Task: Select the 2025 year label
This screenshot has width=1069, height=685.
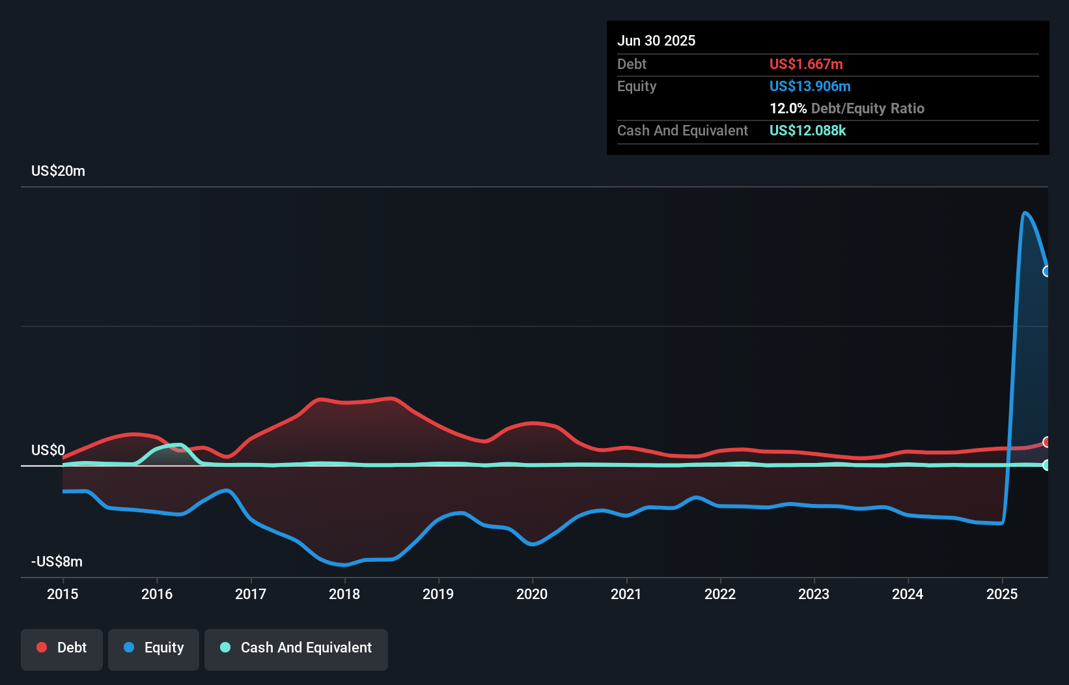Action: (x=1002, y=594)
